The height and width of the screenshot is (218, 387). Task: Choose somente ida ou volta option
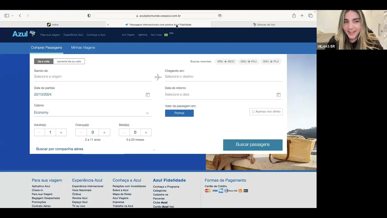coord(69,61)
